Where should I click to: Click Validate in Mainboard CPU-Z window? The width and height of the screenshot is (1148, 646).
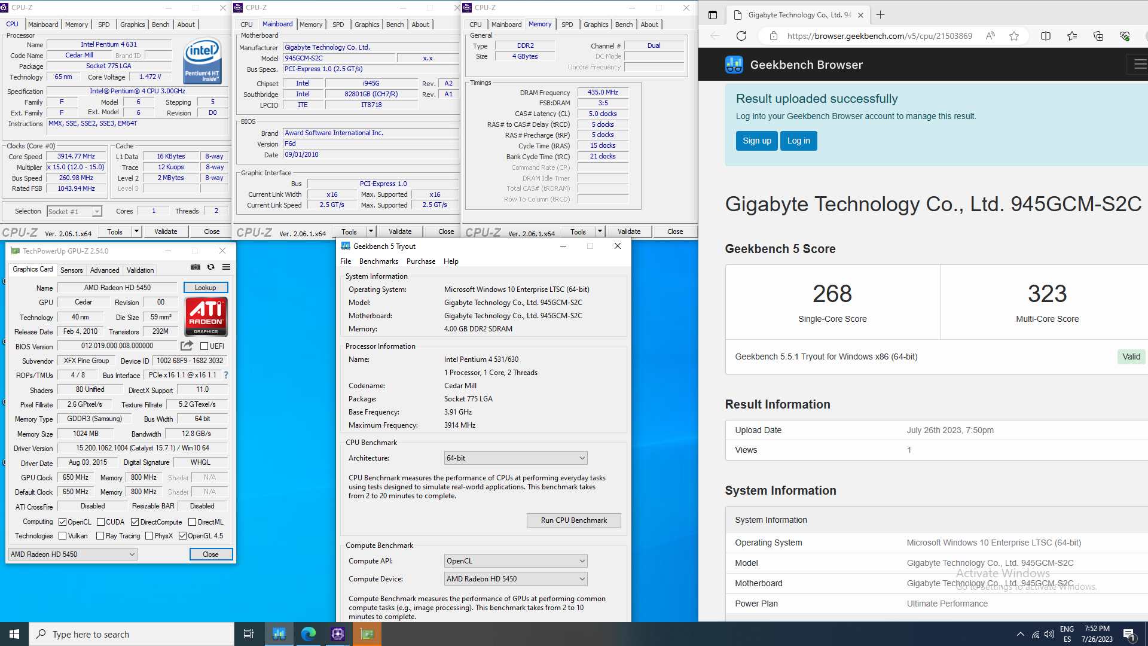pos(400,231)
